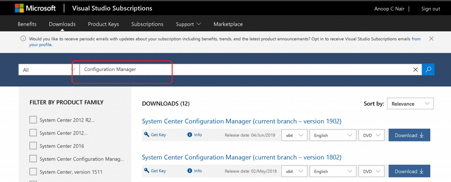Click the Anoop C Nair account name

[389, 9]
